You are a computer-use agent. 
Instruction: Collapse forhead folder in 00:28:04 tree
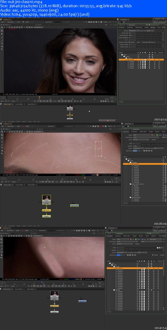[x=128, y=162]
